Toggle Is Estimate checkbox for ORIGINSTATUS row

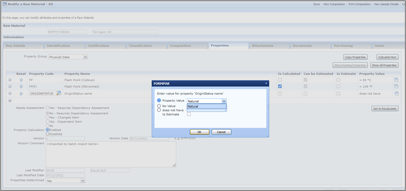tap(338, 93)
